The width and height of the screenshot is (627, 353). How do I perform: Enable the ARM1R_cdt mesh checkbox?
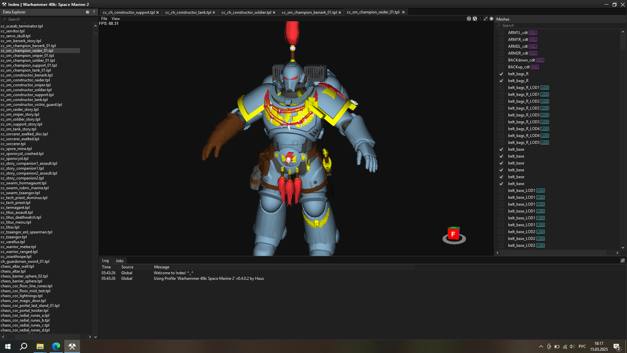(x=501, y=40)
